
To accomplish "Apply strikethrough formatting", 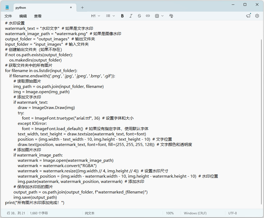I will (139, 16).
